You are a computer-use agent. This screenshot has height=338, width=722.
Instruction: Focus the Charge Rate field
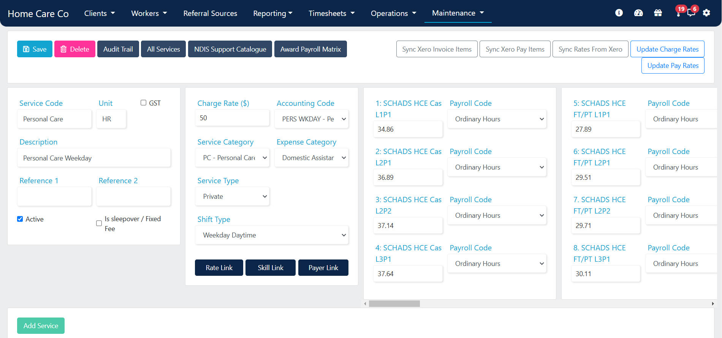[232, 118]
